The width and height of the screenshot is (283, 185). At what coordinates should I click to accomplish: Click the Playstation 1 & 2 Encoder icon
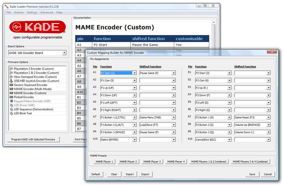pos(11,73)
